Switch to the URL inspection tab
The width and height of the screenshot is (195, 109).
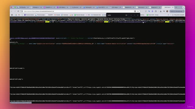pyautogui.click(x=115, y=7)
